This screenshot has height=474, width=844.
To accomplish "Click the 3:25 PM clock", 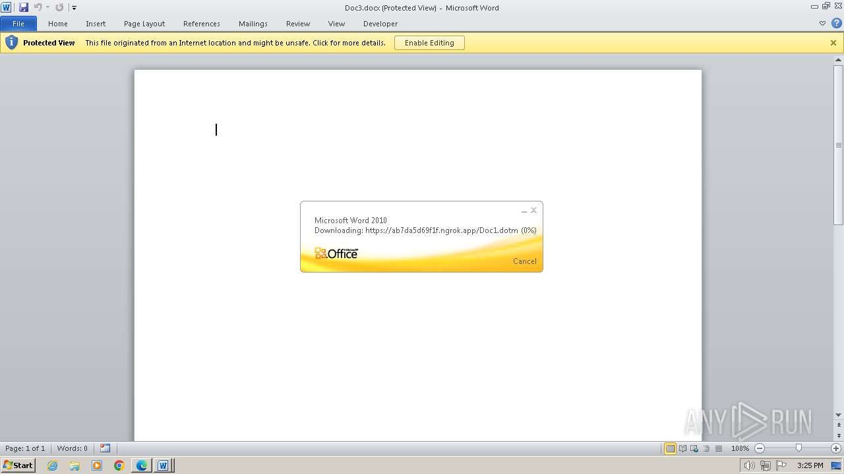I will click(810, 465).
